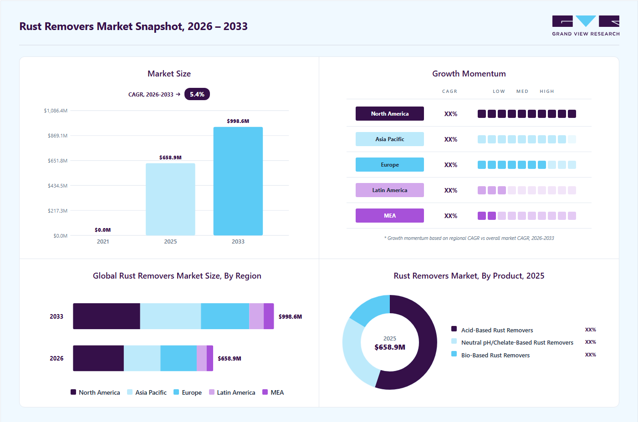Screen dimensions: 638x422
Task: Click Global Rust Removers Market Size title
Action: 177,276
